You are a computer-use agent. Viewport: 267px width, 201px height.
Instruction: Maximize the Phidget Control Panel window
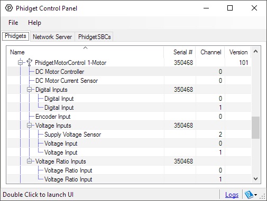[230, 8]
